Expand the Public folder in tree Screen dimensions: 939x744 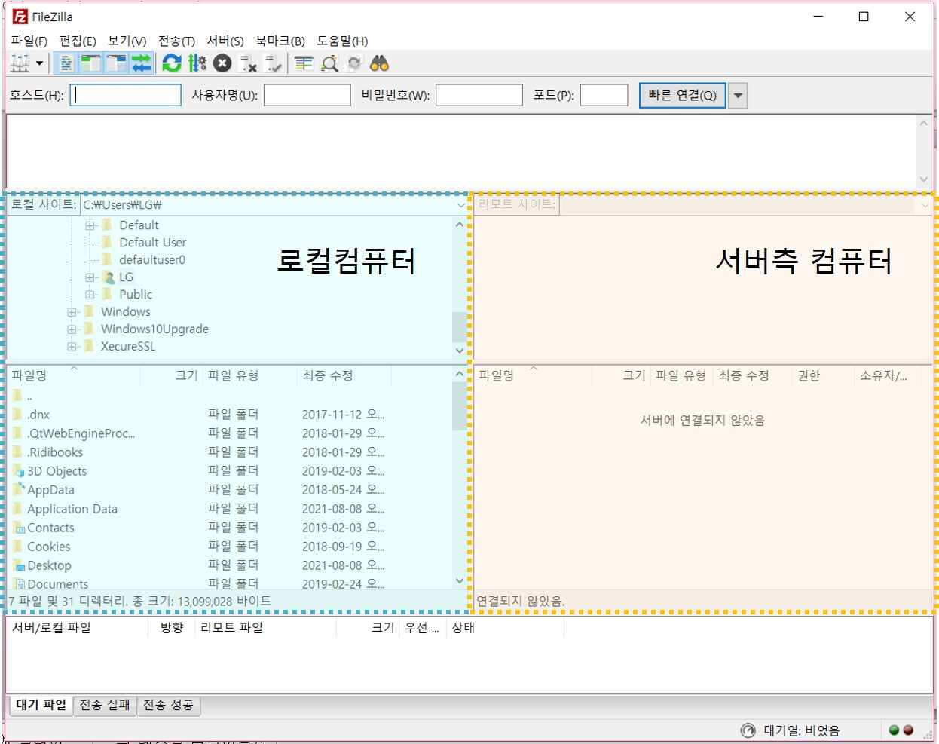tap(90, 295)
